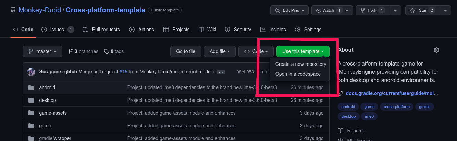Click the Scrappers-glitch avatar image
Viewport: 457px width, 141px height.
click(31, 72)
